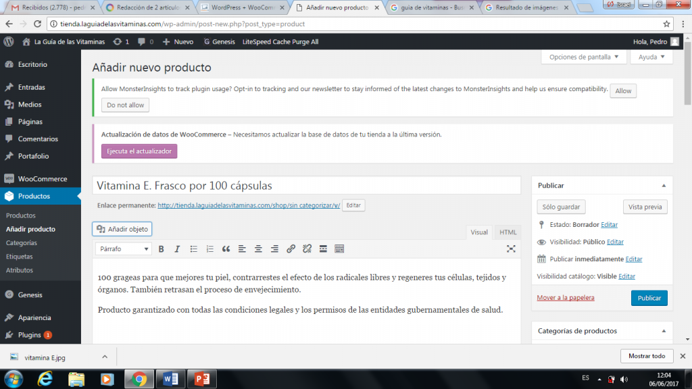Open Word from Windows taskbar
Image resolution: width=692 pixels, height=389 pixels.
(x=170, y=379)
